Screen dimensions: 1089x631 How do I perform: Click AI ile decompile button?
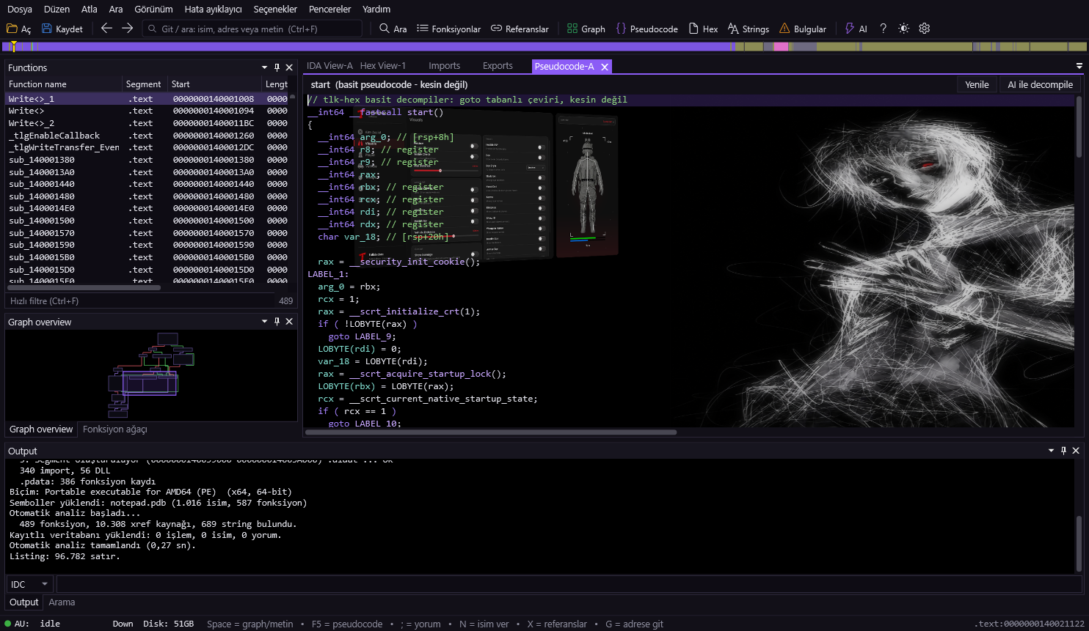(1040, 85)
